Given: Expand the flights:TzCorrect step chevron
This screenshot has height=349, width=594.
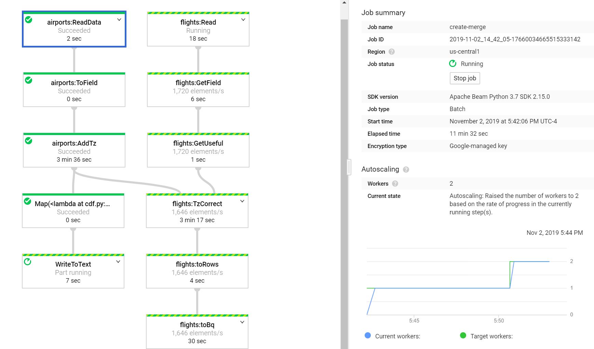Looking at the screenshot, I should 242,201.
